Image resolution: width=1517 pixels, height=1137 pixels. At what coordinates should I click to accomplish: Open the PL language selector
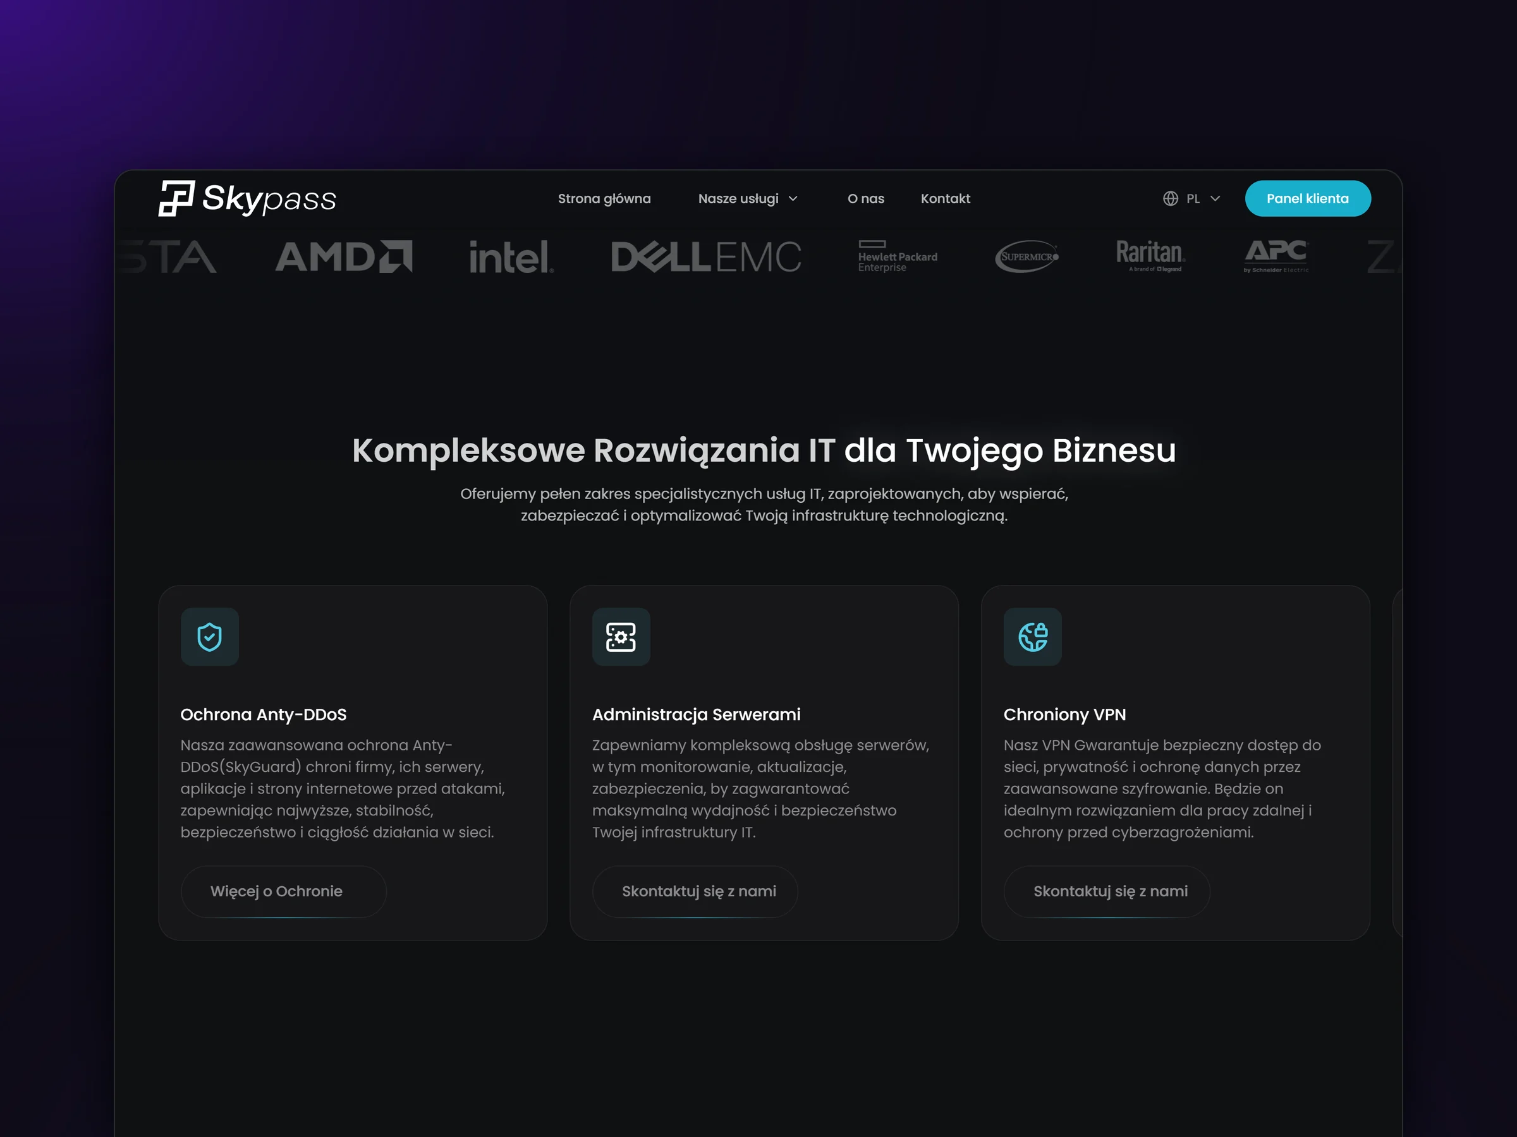[1192, 199]
